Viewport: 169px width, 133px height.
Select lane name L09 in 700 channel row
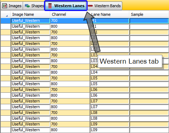[109, 124]
